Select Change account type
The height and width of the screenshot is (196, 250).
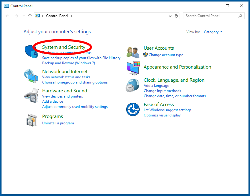[166, 55]
